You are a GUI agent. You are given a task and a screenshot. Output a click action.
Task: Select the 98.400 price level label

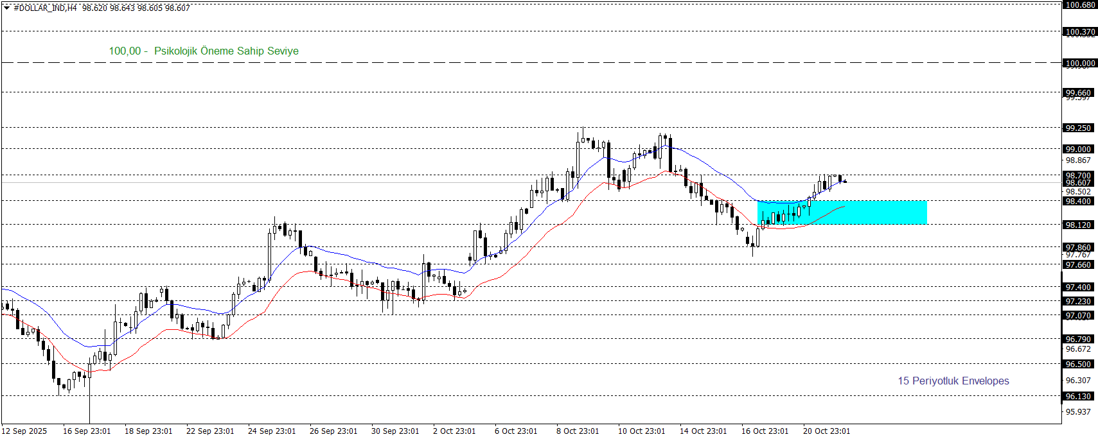(1078, 202)
